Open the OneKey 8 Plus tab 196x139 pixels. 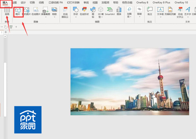(161, 3)
